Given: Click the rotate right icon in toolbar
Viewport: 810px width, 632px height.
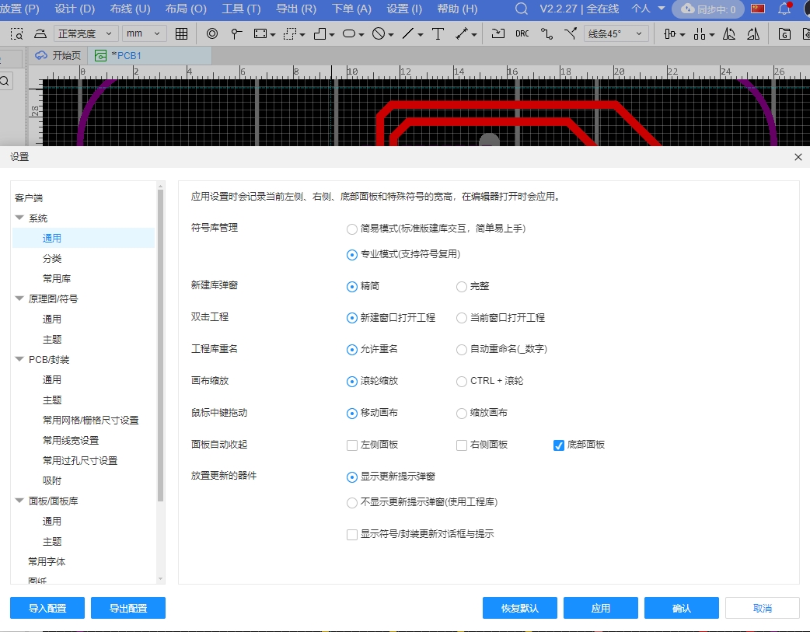Looking at the screenshot, I should [x=753, y=34].
